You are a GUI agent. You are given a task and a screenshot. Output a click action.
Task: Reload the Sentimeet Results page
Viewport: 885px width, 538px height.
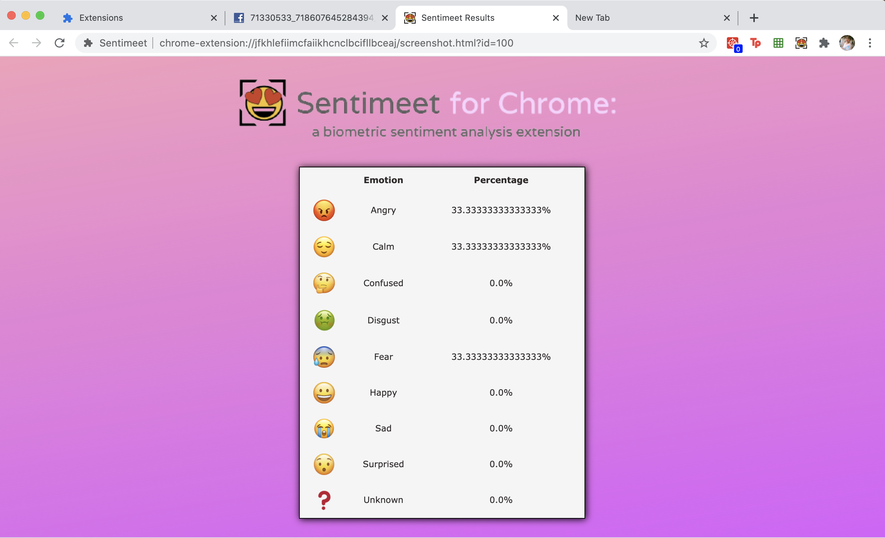click(60, 43)
